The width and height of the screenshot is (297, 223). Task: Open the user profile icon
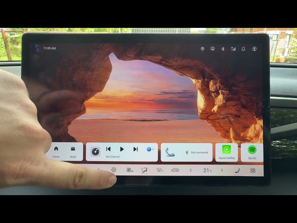254,49
